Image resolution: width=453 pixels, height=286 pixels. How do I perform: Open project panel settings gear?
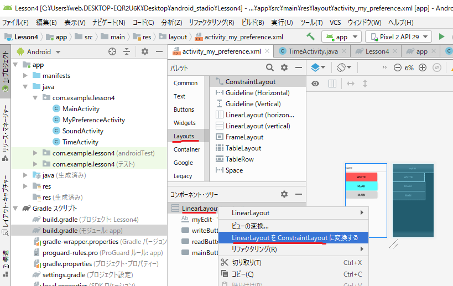click(145, 51)
